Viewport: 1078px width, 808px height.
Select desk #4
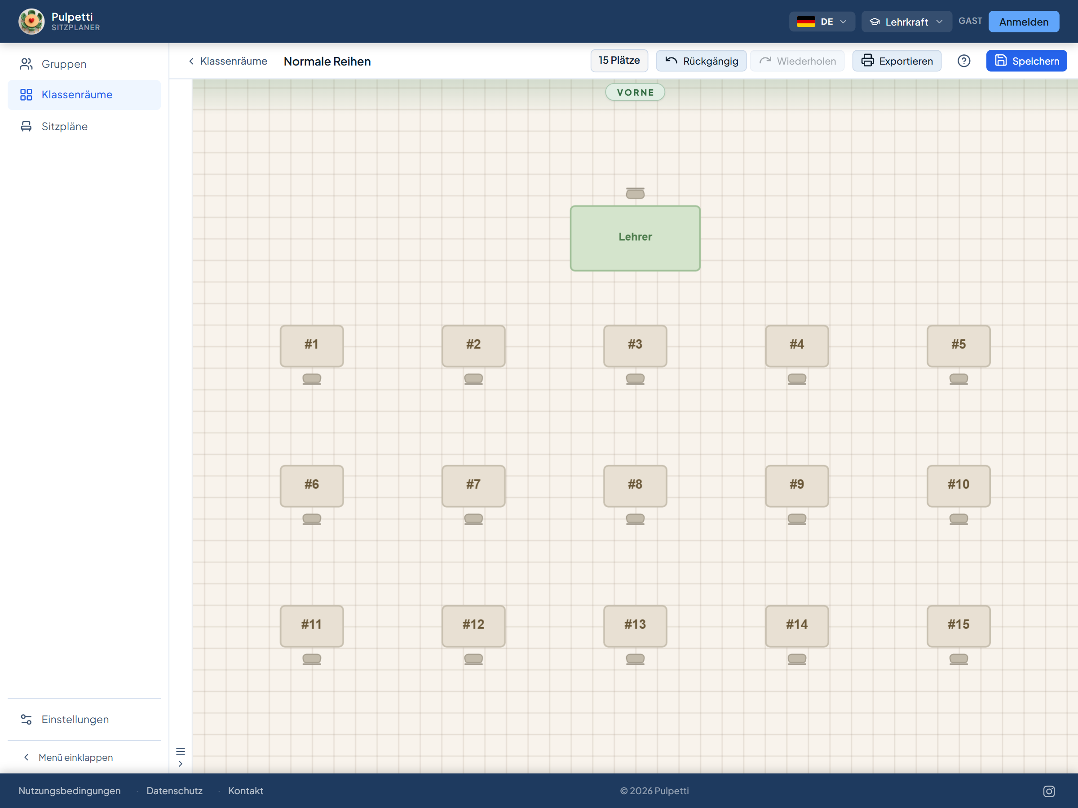coord(797,346)
